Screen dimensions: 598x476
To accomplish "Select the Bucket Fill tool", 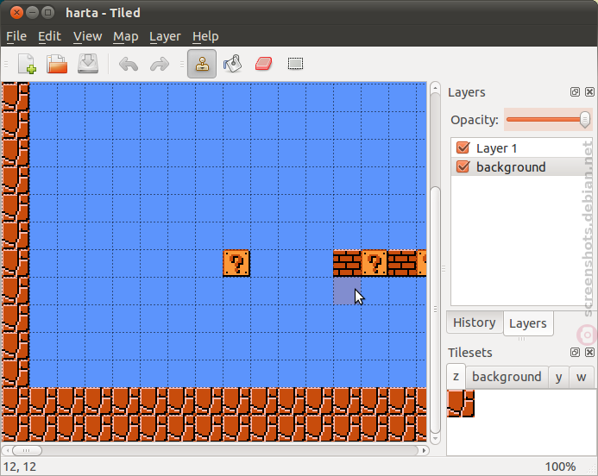I will tap(233, 64).
